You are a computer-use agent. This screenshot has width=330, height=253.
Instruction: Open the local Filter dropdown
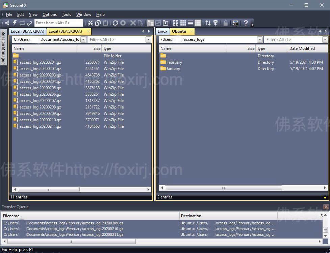149,39
